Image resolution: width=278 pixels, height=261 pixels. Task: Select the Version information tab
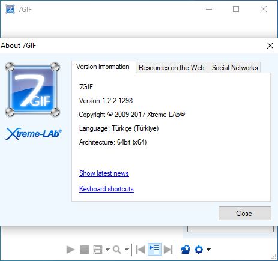pyautogui.click(x=103, y=67)
